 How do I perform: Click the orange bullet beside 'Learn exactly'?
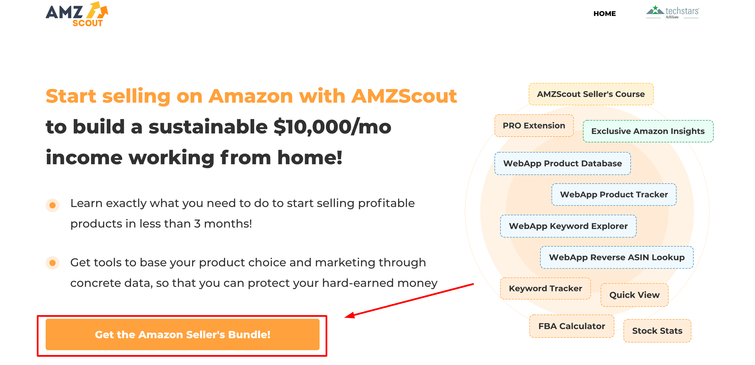tap(53, 205)
